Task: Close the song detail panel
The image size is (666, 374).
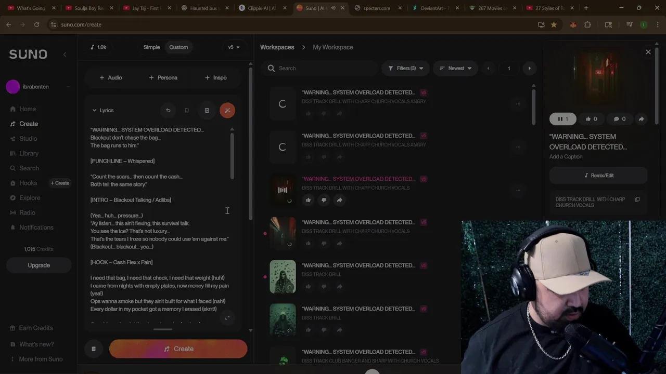Action: [x=648, y=52]
